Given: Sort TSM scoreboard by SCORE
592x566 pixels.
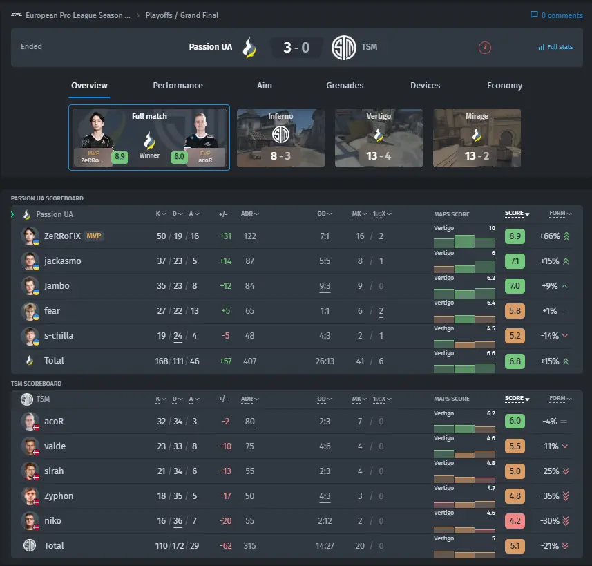Looking at the screenshot, I should click(517, 399).
